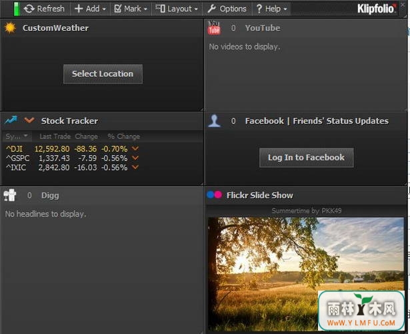Click the Facebook Friends' Status Updates title
The height and width of the screenshot is (334, 410).
click(317, 121)
